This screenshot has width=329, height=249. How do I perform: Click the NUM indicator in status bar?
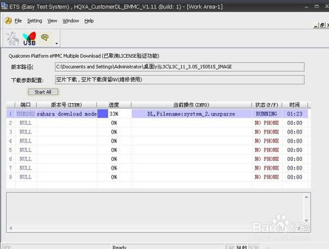241,247
